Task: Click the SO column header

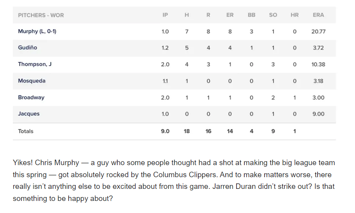Action: [273, 15]
